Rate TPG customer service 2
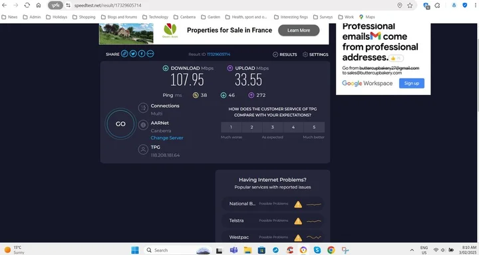This screenshot has height=255, width=479. pyautogui.click(x=251, y=127)
